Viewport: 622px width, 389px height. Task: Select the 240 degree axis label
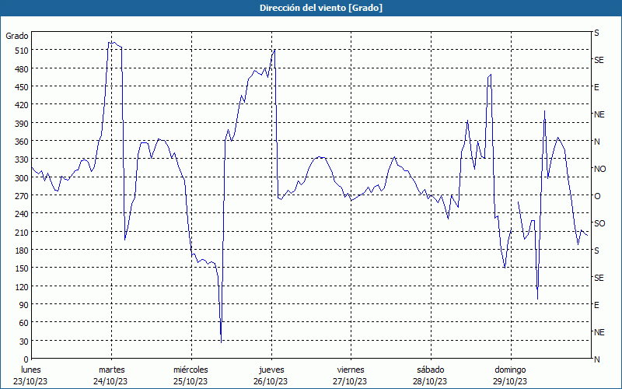21,214
